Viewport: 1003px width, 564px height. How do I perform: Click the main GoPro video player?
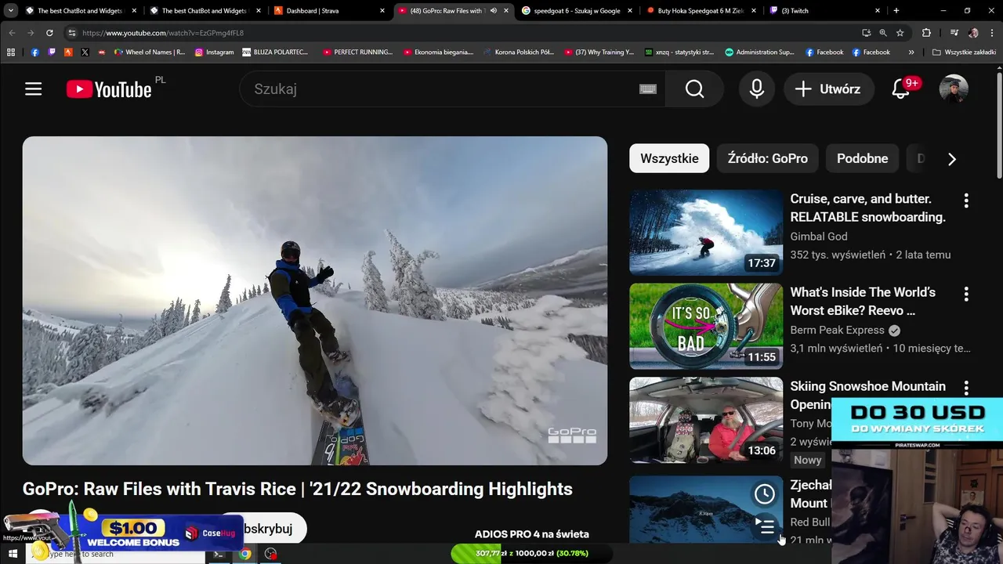(315, 301)
